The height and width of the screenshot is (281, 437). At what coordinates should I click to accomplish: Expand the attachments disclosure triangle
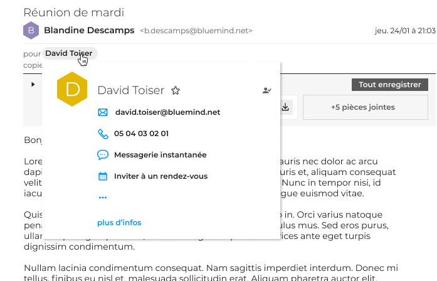tap(33, 84)
